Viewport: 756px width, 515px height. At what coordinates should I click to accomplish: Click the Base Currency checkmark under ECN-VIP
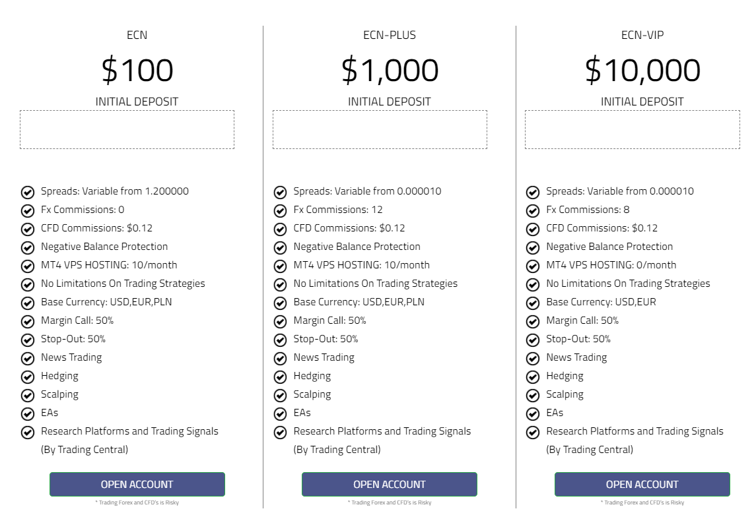click(533, 302)
